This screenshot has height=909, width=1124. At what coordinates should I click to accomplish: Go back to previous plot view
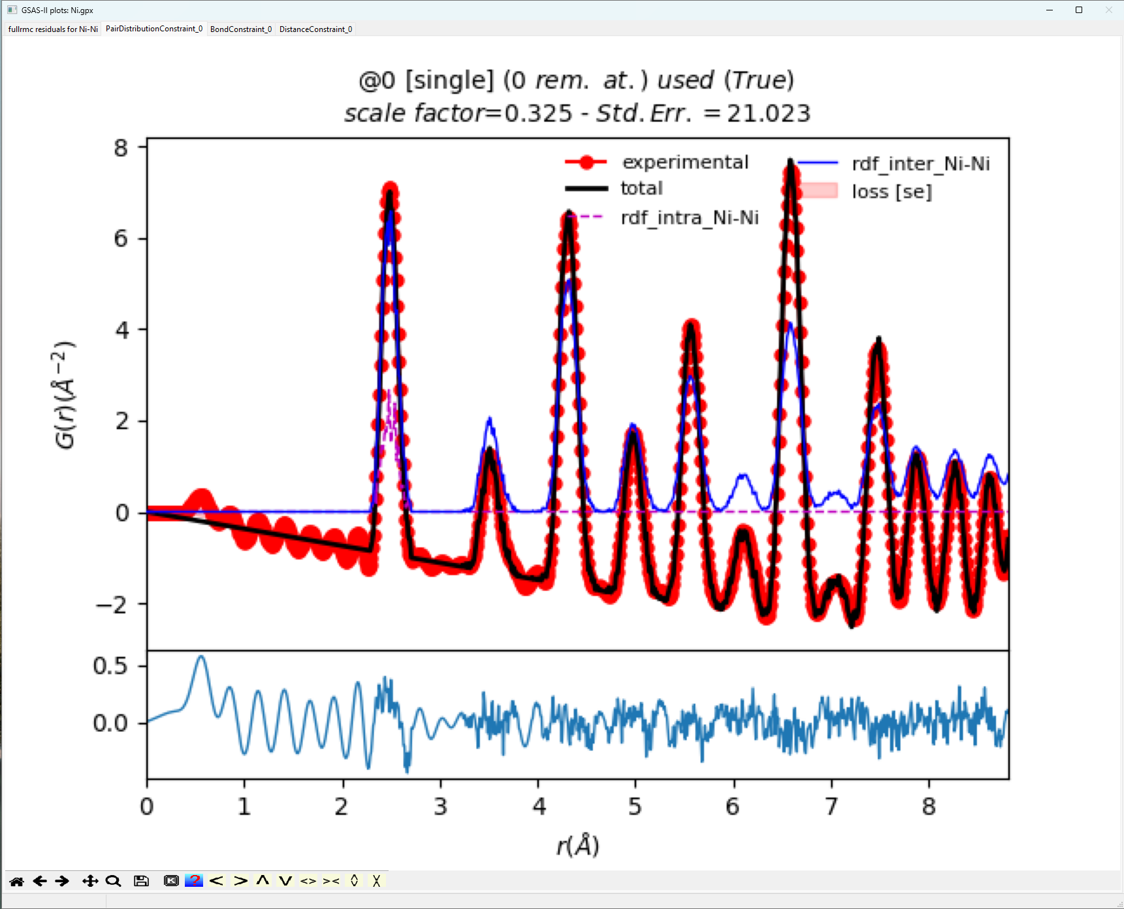pyautogui.click(x=40, y=881)
